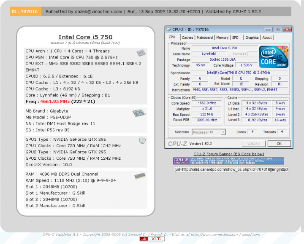Click the Package value 'Socket 1156 LGA'
Image resolution: width=304 pixels, height=244 pixels.
225,59
